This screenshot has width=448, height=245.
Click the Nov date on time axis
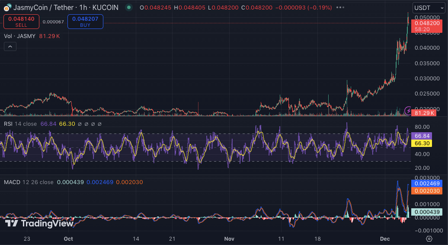pyautogui.click(x=229, y=239)
